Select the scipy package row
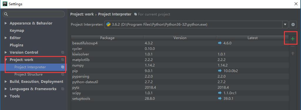Viewport: 301px width, 110px height. (180, 93)
